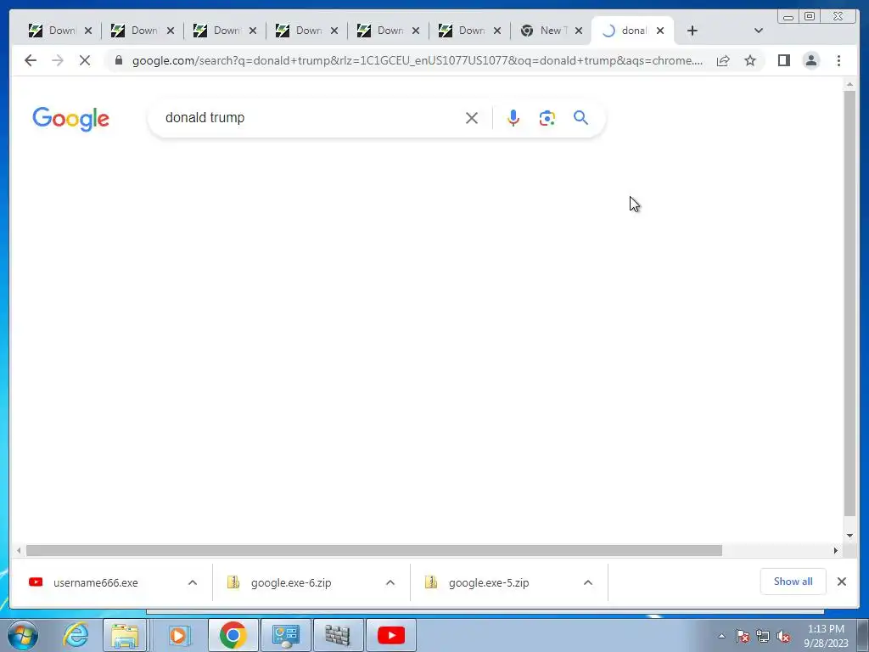The image size is (869, 652).
Task: Close the downloads bar
Action: point(841,582)
